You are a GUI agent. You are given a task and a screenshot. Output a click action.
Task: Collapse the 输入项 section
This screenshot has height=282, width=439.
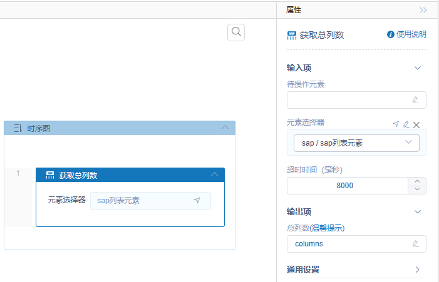coord(418,68)
